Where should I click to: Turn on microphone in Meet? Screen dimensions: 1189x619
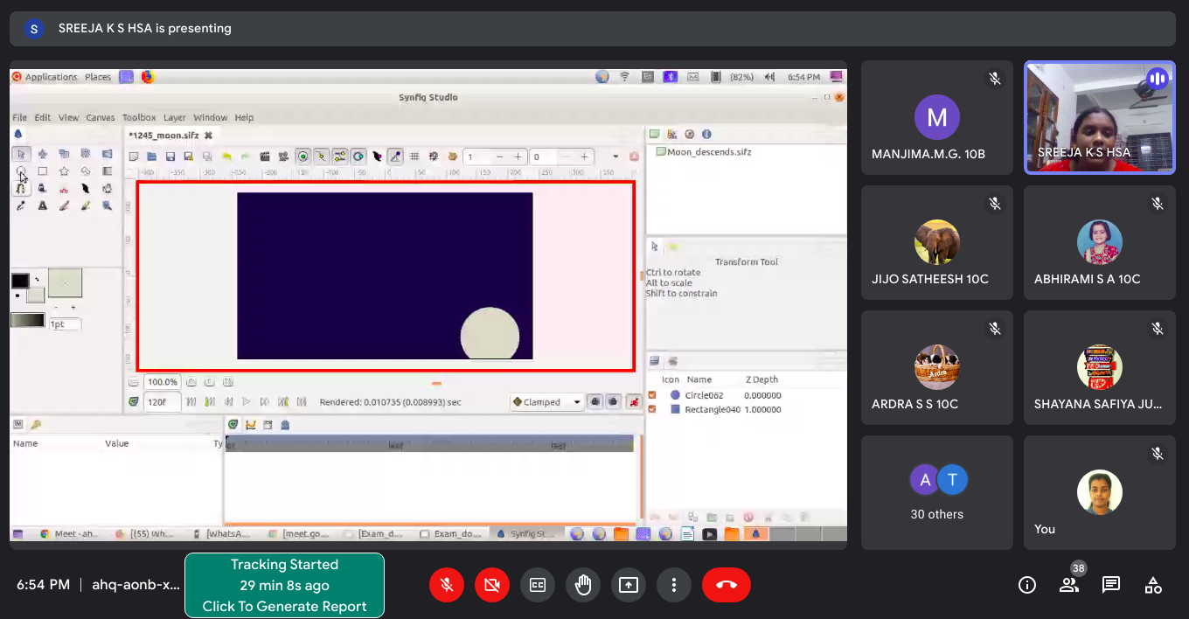point(447,585)
